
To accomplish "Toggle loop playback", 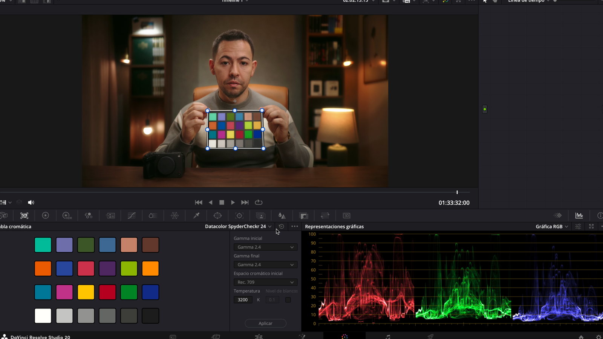I will pos(259,202).
